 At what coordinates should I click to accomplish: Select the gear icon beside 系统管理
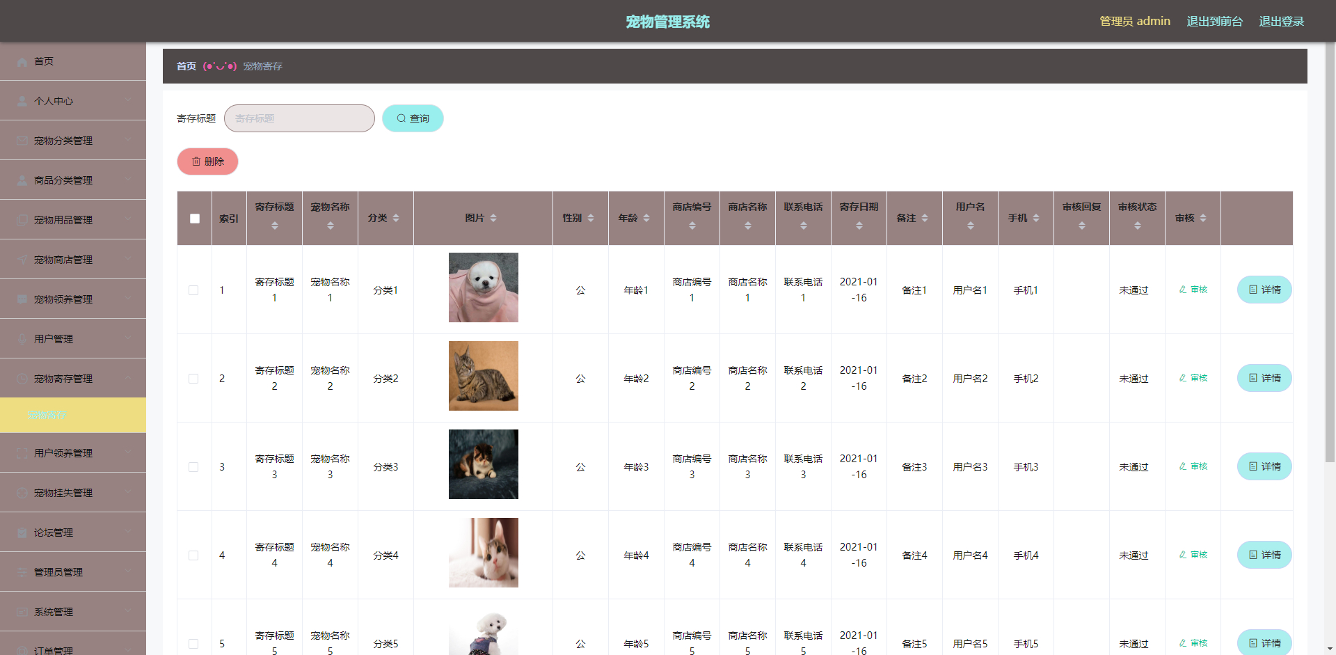(x=22, y=612)
